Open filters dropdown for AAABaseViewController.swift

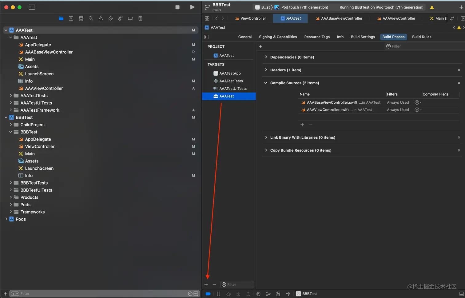click(418, 102)
